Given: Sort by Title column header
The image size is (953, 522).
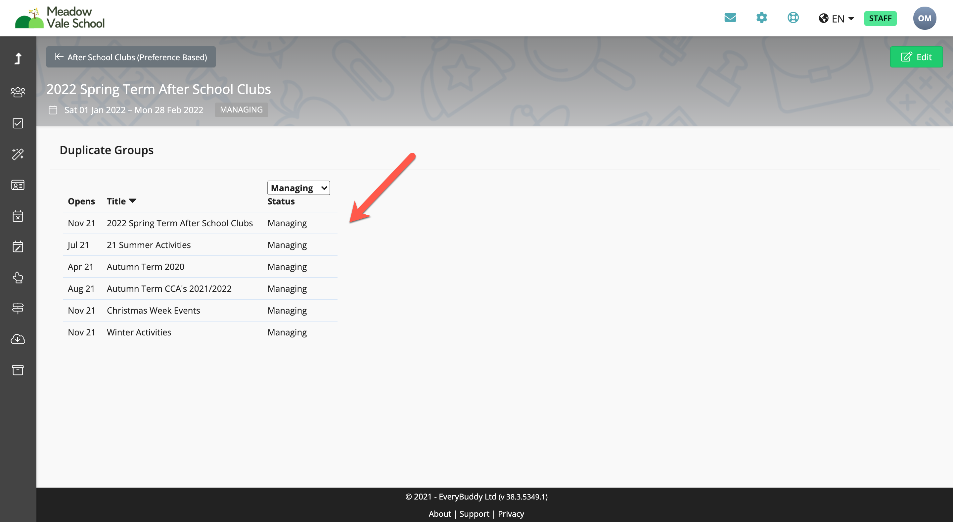Looking at the screenshot, I should click(121, 201).
